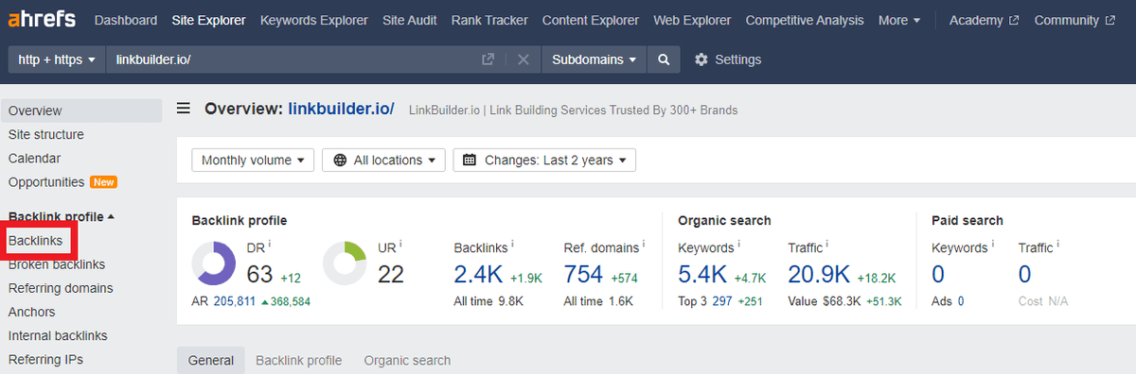Open the All locations dropdown

(383, 160)
